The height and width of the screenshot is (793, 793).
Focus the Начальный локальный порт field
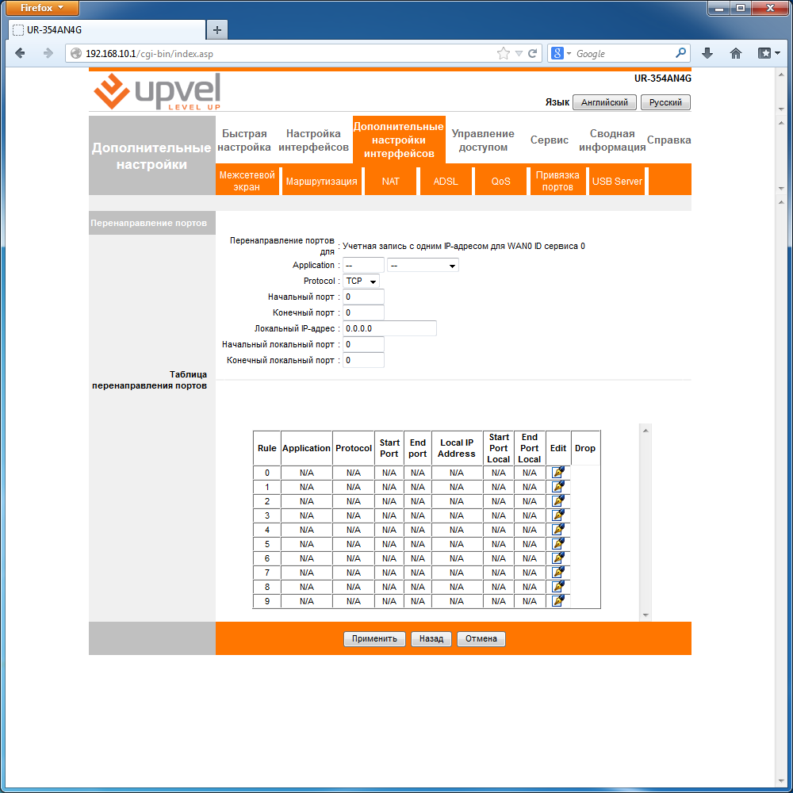[363, 344]
